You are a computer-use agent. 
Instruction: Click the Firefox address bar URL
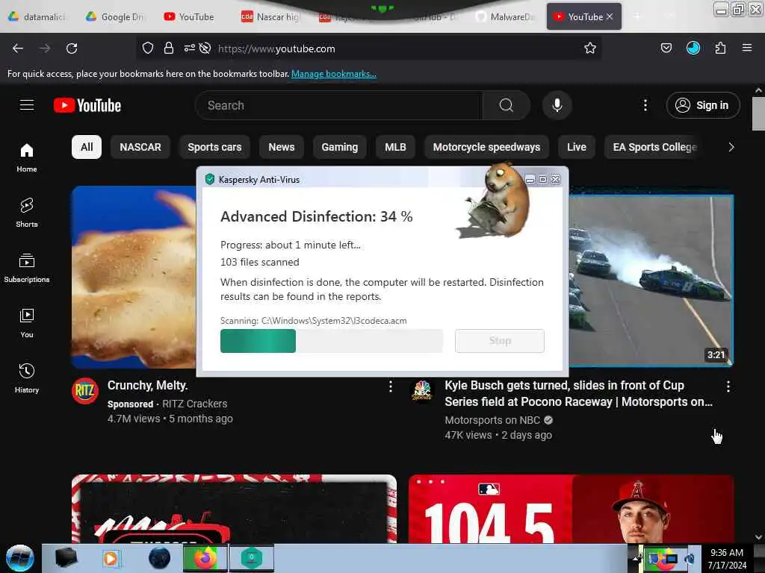(x=276, y=48)
